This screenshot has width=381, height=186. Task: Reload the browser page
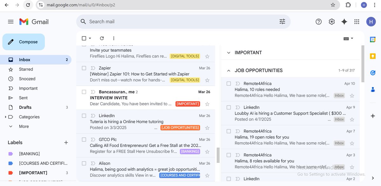point(28,5)
